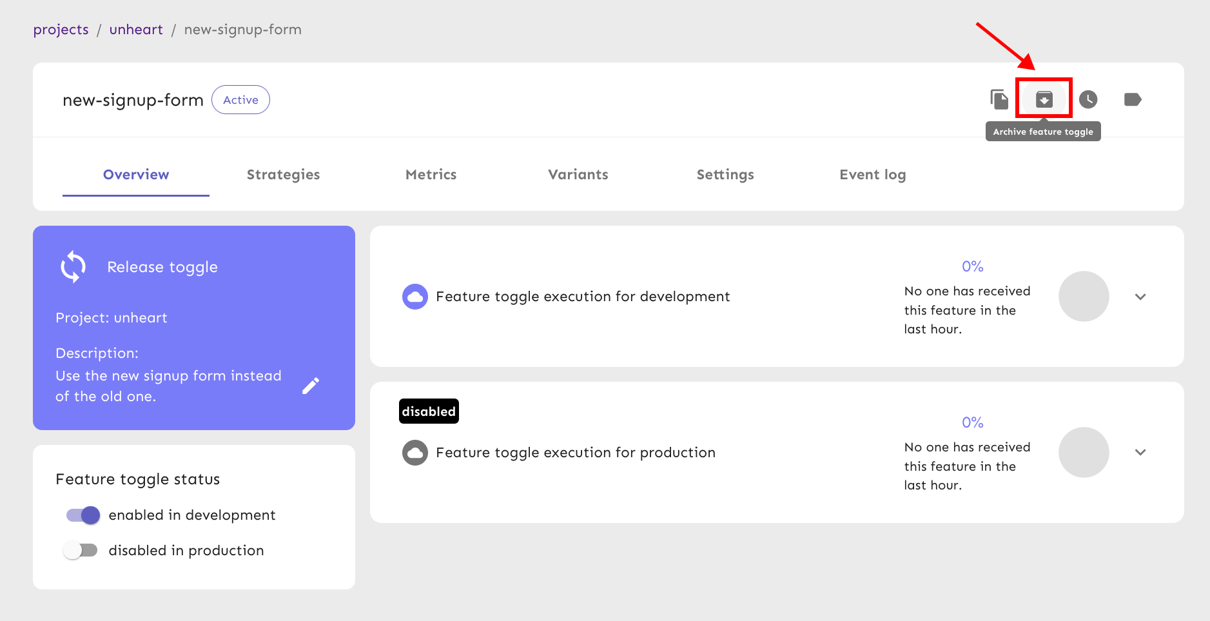Switch to the Strategies tab
Screen dimensions: 1210x621
pos(283,175)
